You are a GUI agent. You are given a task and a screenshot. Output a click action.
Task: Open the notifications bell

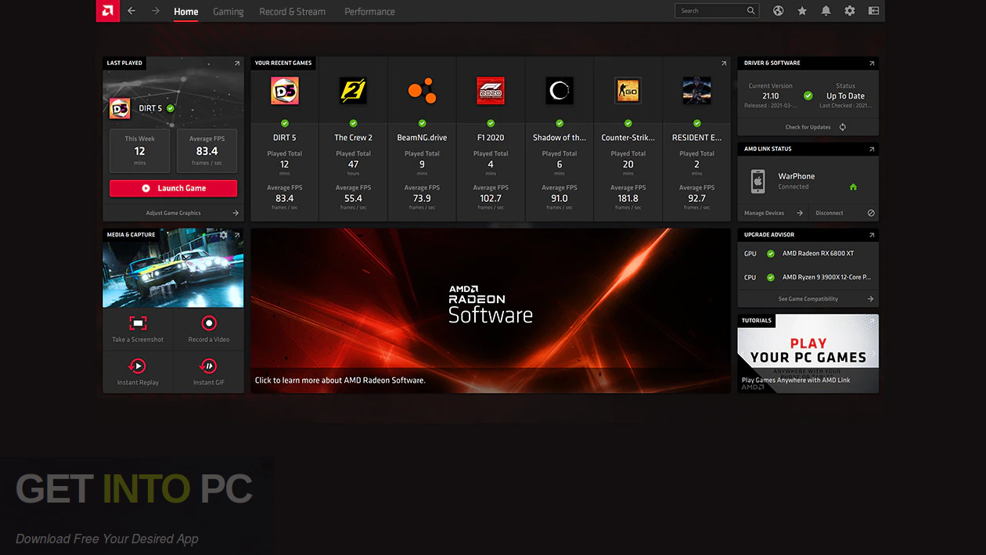pos(826,11)
